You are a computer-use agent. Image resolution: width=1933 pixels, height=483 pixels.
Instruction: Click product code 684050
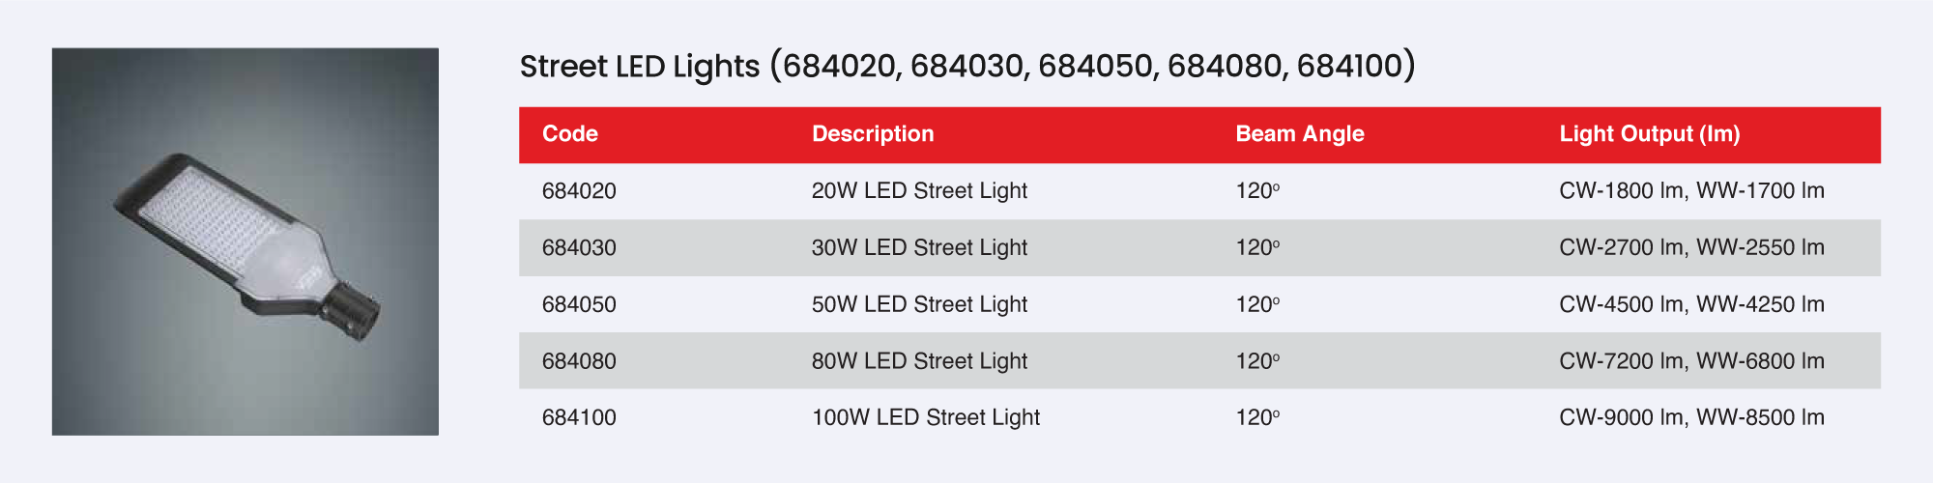click(579, 305)
